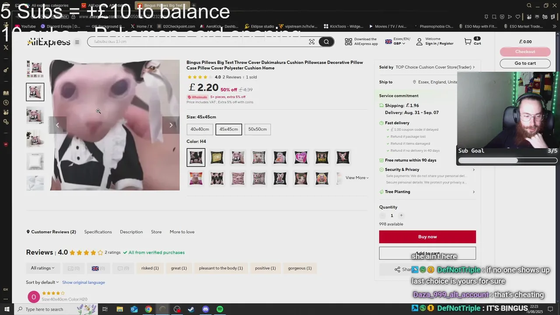The image size is (560, 315).
Task: Open the D2Checkpoint.com bookmark
Action: [176, 26]
